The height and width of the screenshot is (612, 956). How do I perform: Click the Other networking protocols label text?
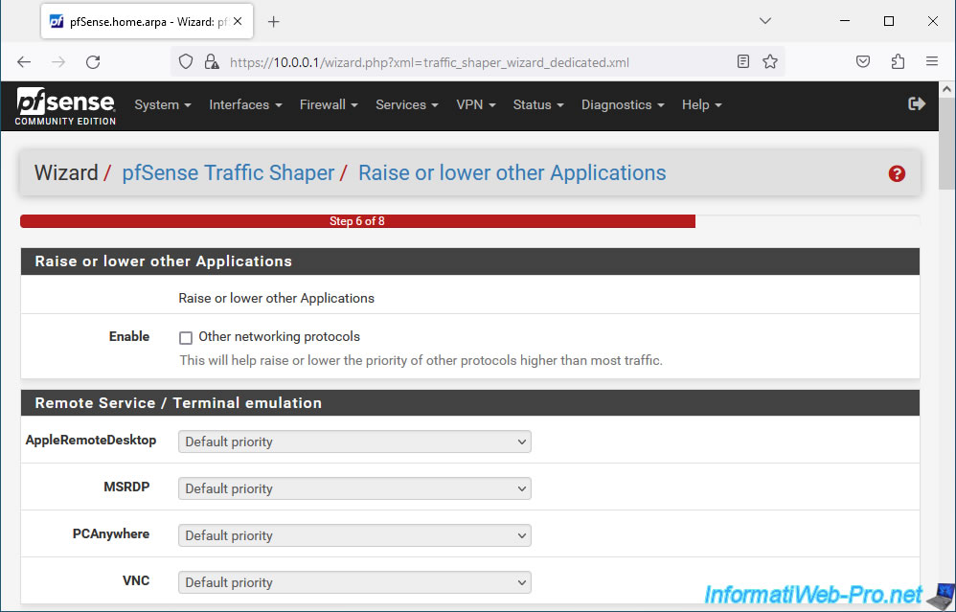click(280, 336)
